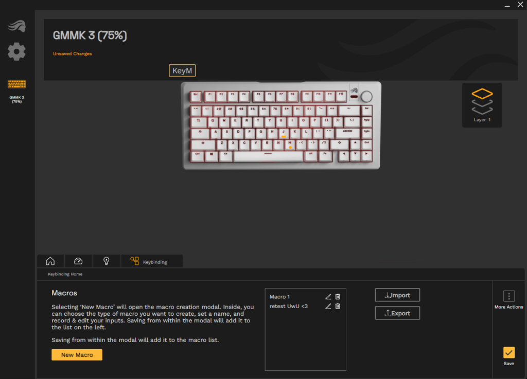Save changes with the checkmark button
This screenshot has height=379, width=527.
pos(509,353)
